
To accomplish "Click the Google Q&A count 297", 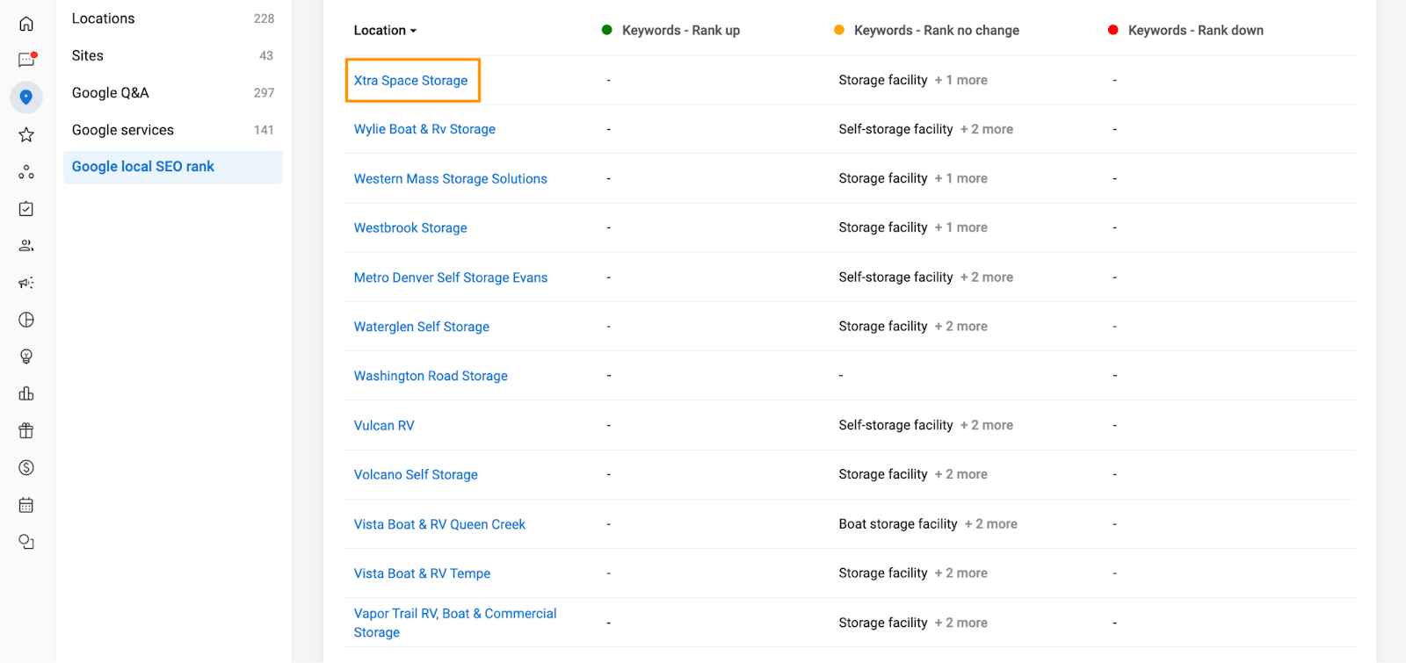I will click(264, 93).
